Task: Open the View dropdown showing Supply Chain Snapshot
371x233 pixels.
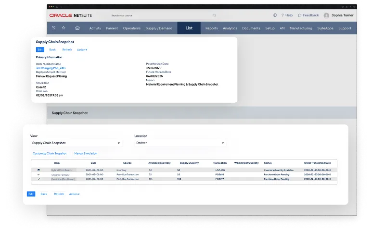Action: (77, 143)
